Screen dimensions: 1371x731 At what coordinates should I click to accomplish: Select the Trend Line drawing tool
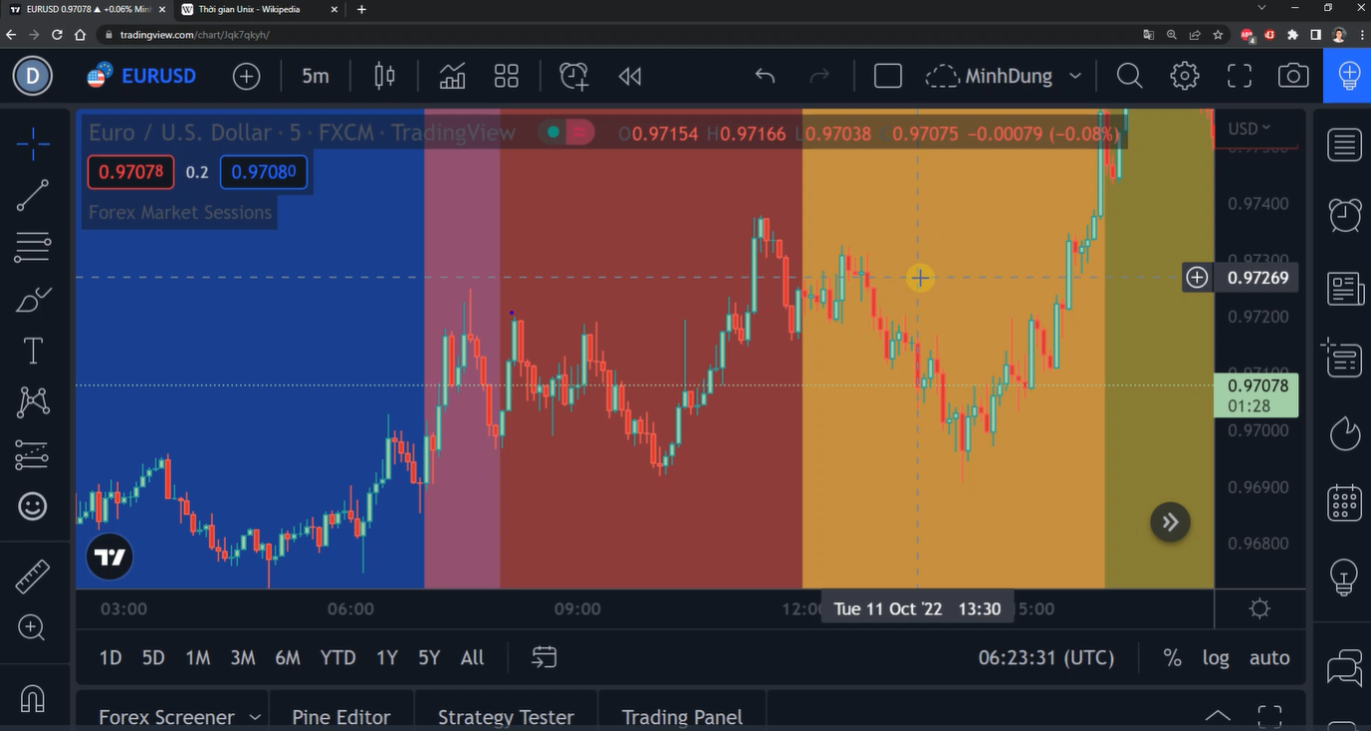click(x=32, y=195)
